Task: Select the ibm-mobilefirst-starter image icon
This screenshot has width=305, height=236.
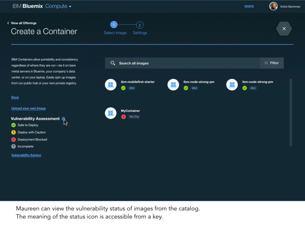Action: [111, 84]
